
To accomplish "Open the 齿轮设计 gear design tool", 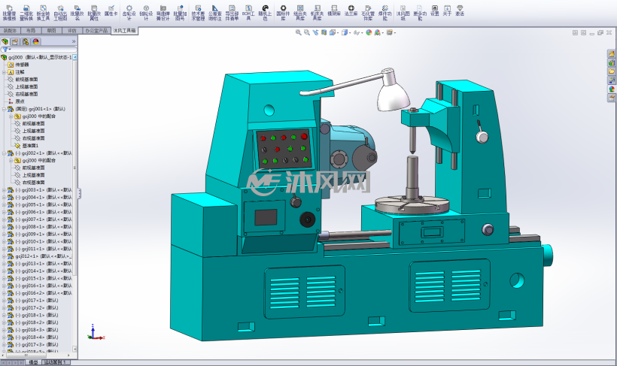I will [x=129, y=13].
